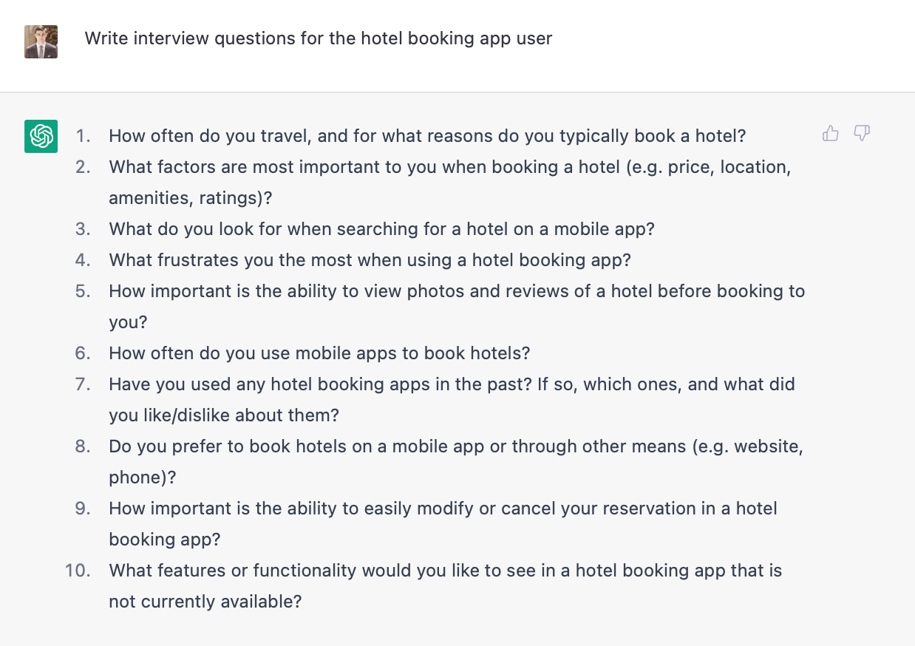Click the text 'you like/dislike about them?'
Viewport: 915px width, 646px height.
224,415
